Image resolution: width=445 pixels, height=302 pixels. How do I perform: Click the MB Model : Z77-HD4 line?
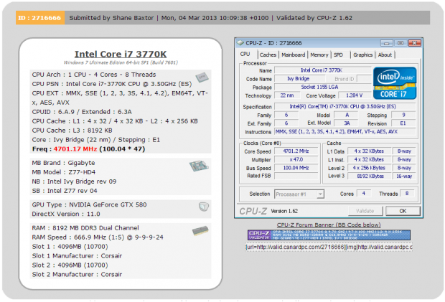pos(64,172)
